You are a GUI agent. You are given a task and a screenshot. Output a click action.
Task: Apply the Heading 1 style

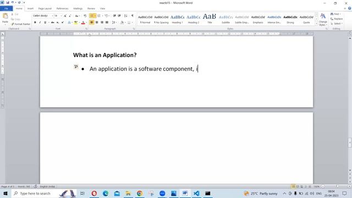point(177,20)
